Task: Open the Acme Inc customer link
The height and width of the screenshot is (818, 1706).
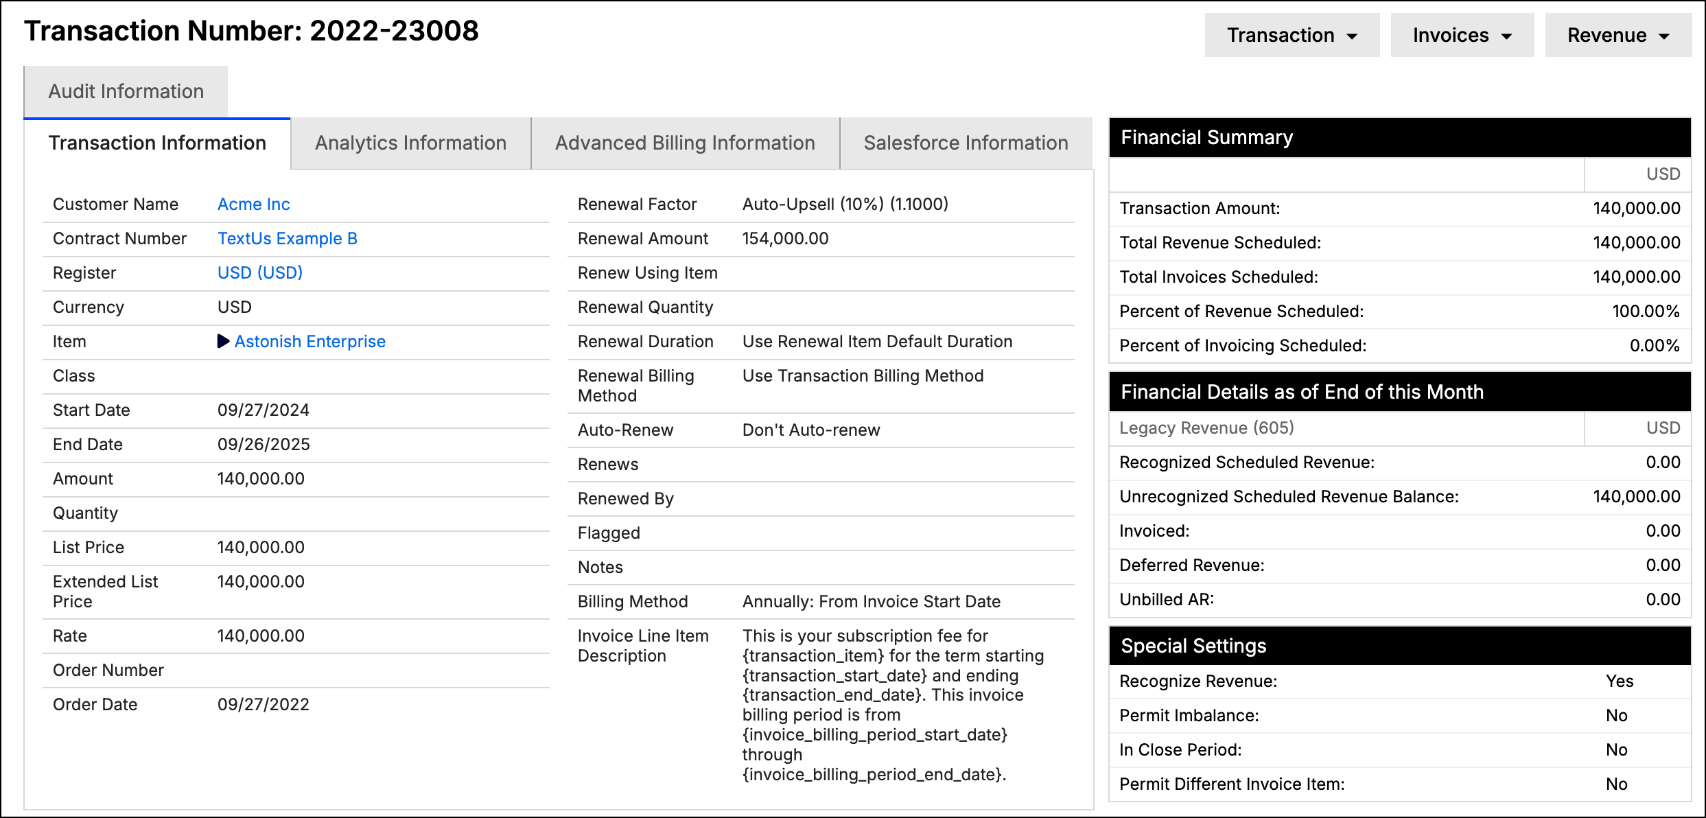Action: tap(253, 204)
